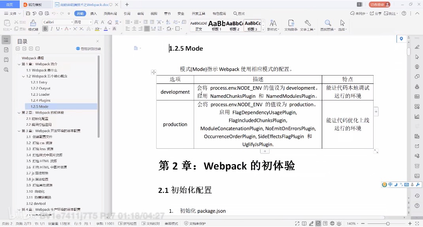Open the outline/TOC icon in left sidebar
The image size is (423, 227).
coord(6,40)
